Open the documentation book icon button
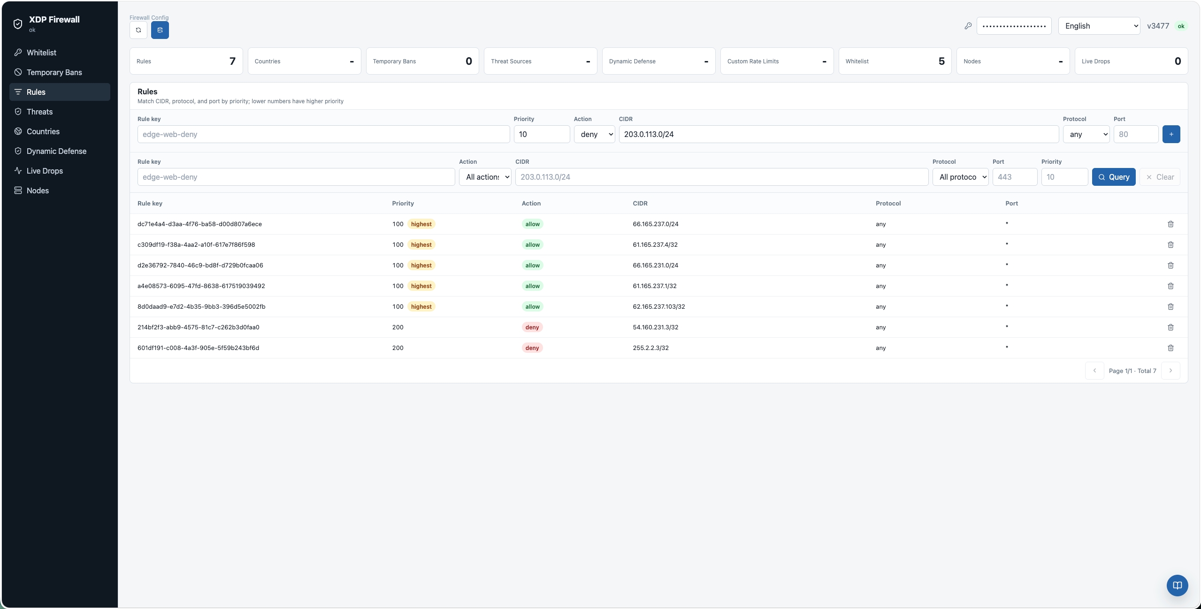 click(x=1177, y=585)
